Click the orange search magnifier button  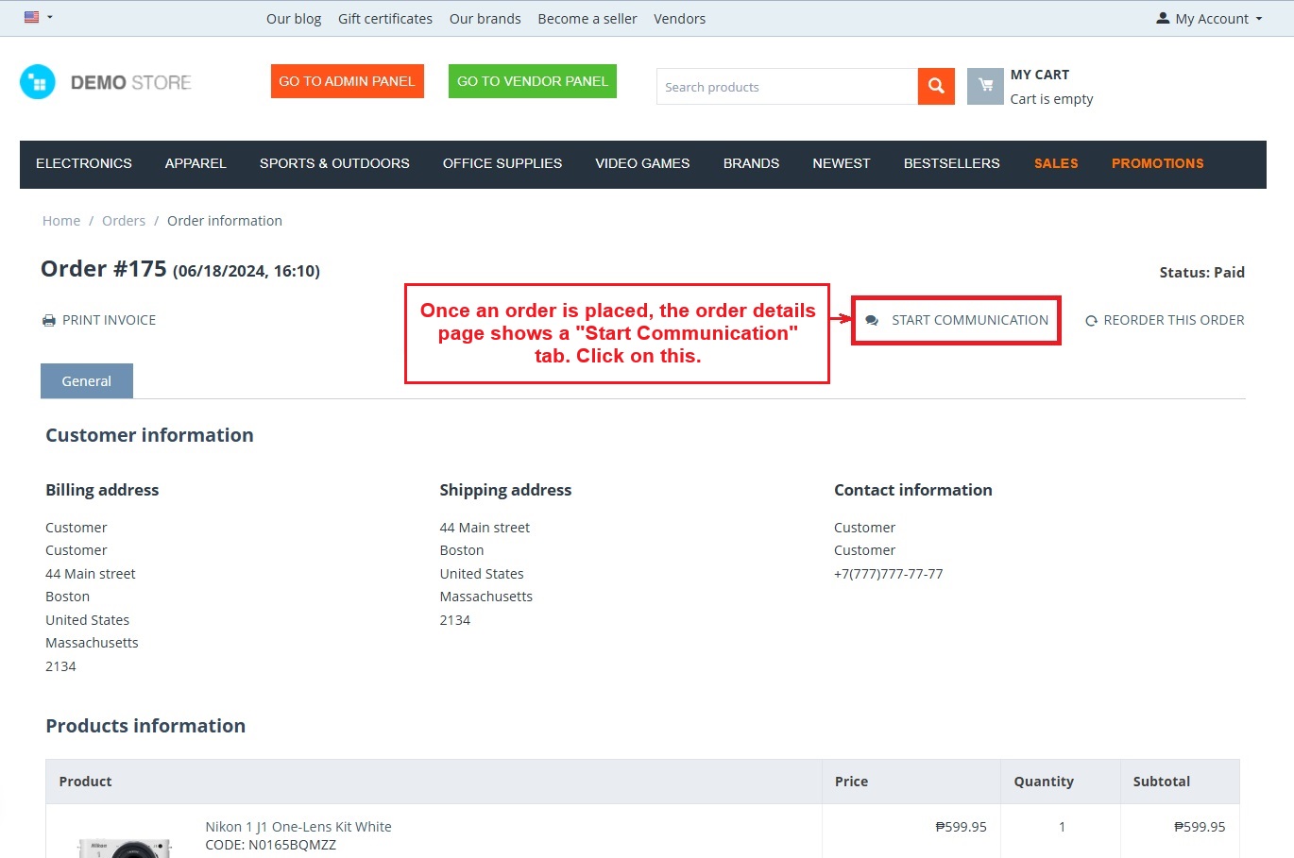point(936,87)
